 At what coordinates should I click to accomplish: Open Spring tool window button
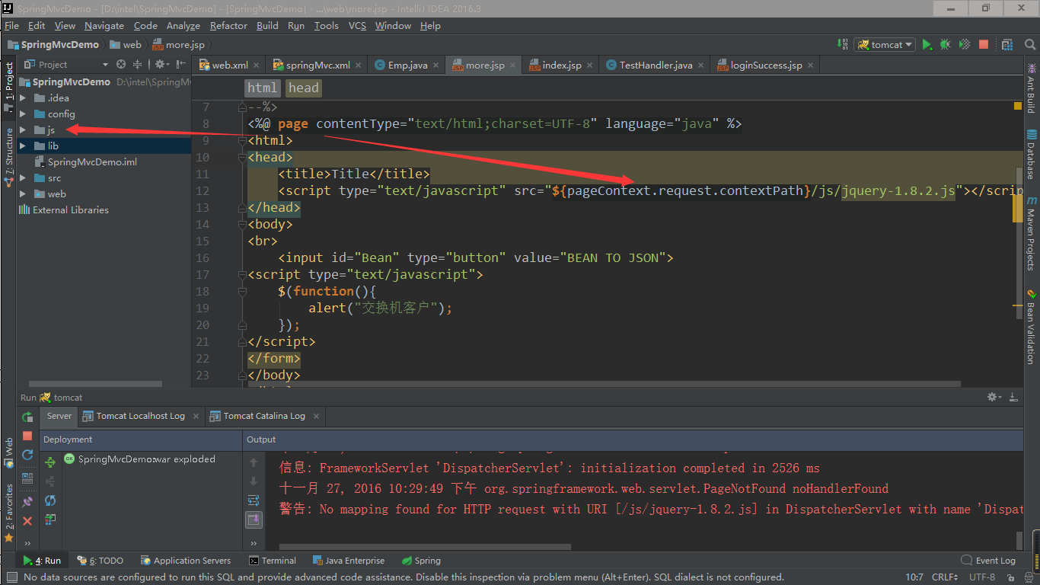point(421,561)
